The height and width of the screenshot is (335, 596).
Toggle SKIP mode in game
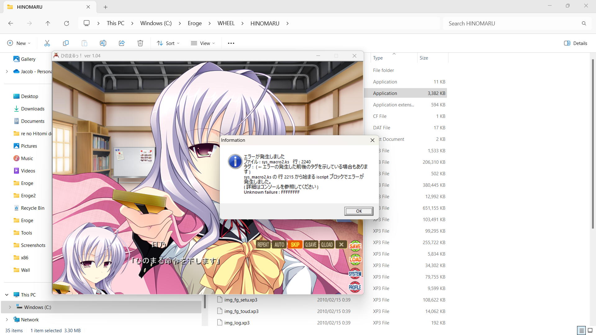pos(295,245)
